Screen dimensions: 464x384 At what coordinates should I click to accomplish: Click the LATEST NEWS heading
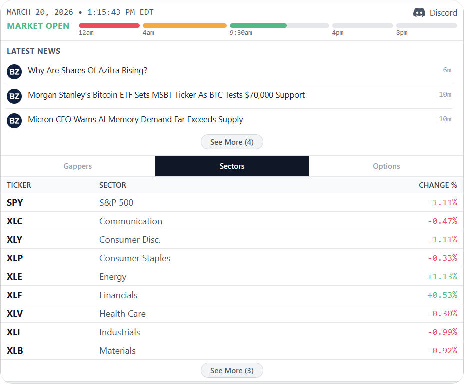(33, 51)
